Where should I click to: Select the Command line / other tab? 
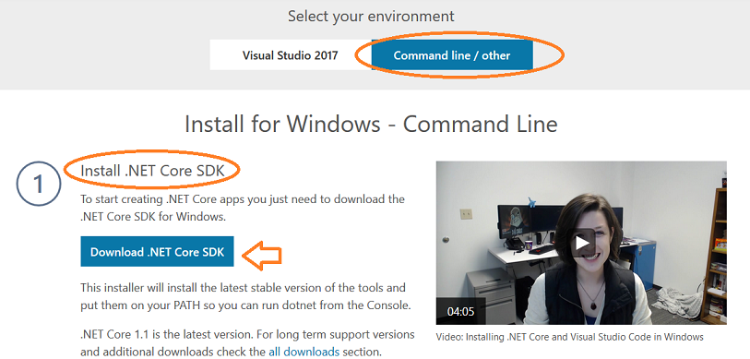(452, 55)
